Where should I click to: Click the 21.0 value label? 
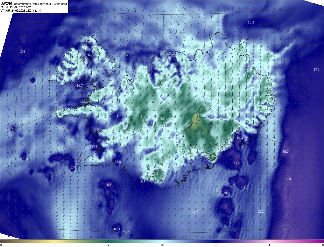[288, 179]
